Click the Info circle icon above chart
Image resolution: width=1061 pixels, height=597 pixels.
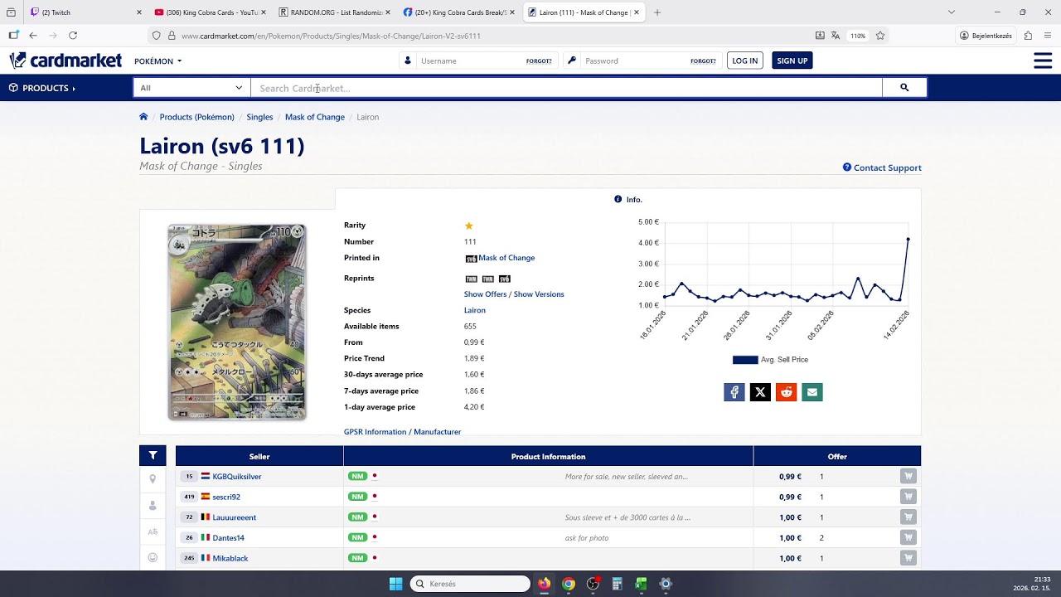(x=618, y=199)
